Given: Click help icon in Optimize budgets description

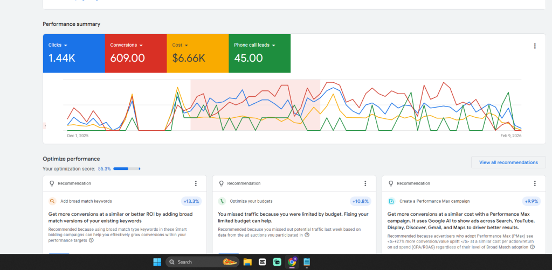Looking at the screenshot, I should click(307, 235).
